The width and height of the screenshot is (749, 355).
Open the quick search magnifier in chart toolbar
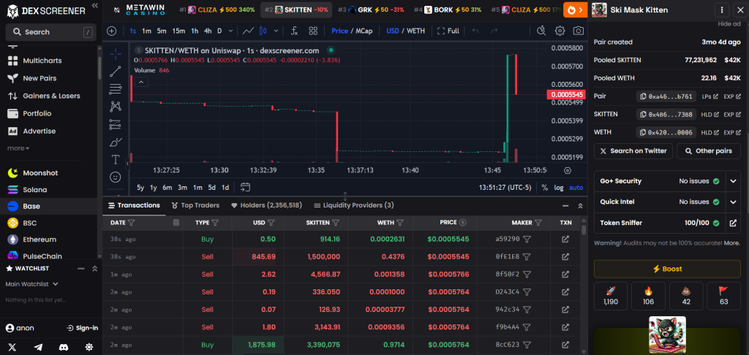click(541, 31)
